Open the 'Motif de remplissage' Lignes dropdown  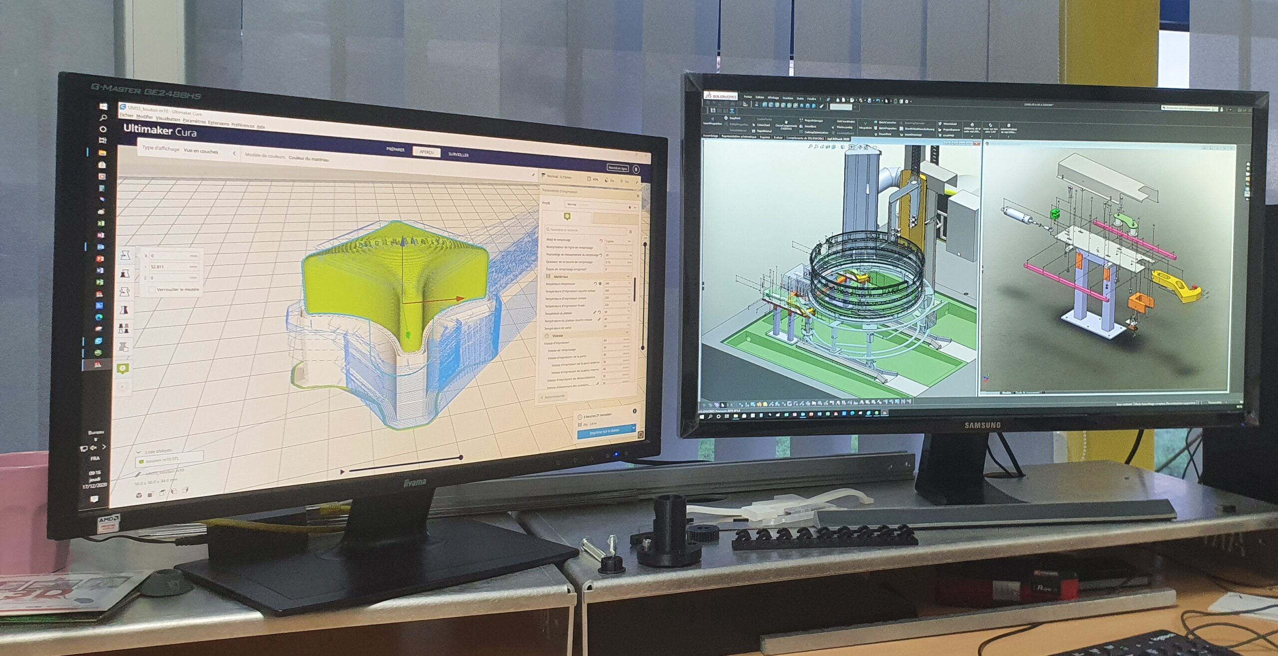pos(618,241)
